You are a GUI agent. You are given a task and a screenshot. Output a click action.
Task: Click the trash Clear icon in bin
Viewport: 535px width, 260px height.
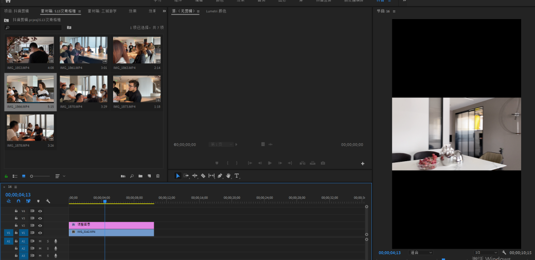(x=157, y=176)
